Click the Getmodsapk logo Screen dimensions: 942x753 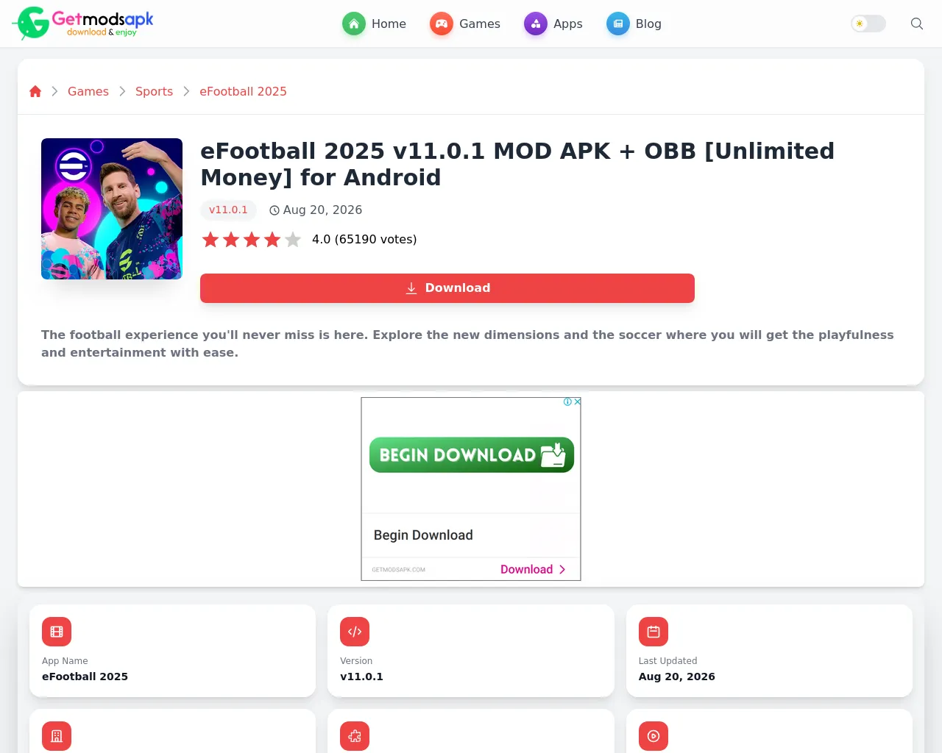(x=83, y=23)
